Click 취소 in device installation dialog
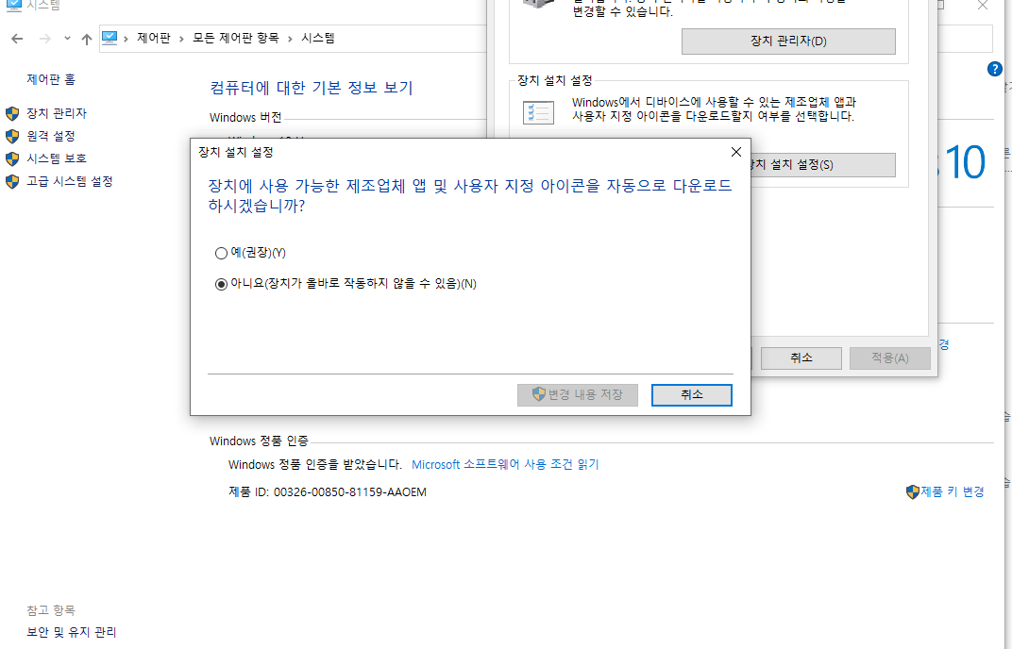The height and width of the screenshot is (649, 1012). click(x=692, y=395)
